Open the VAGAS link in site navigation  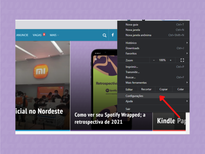[37, 35]
